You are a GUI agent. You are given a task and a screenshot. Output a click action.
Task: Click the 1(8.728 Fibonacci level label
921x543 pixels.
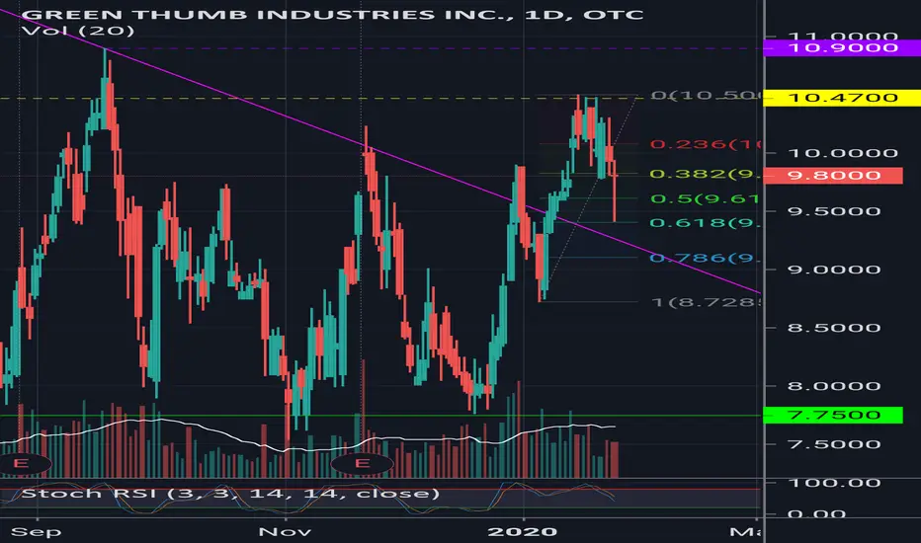point(705,302)
